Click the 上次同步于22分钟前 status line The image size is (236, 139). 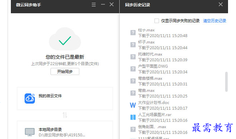pyautogui.click(x=65, y=64)
